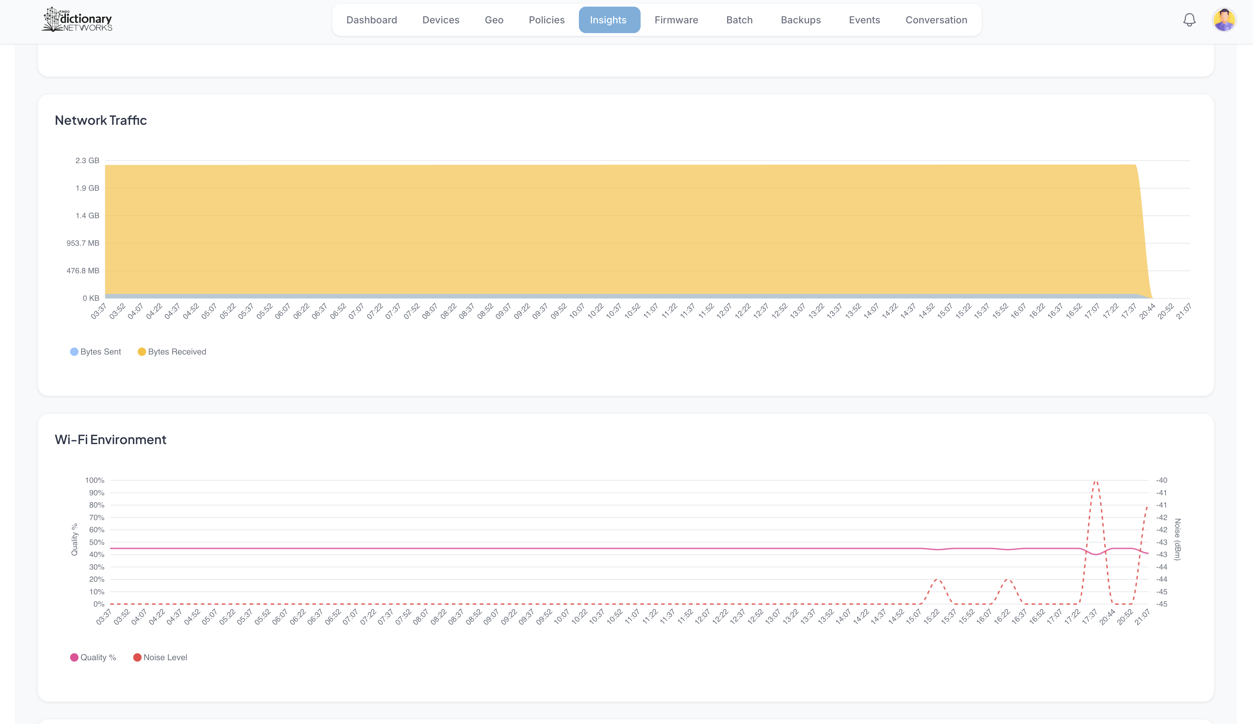Screen dimensions: 1253x724
Task: Open the Dashboard tab
Action: click(371, 20)
